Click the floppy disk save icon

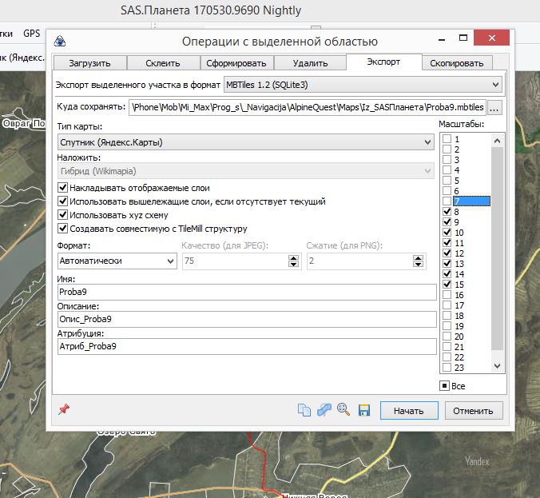363,410
